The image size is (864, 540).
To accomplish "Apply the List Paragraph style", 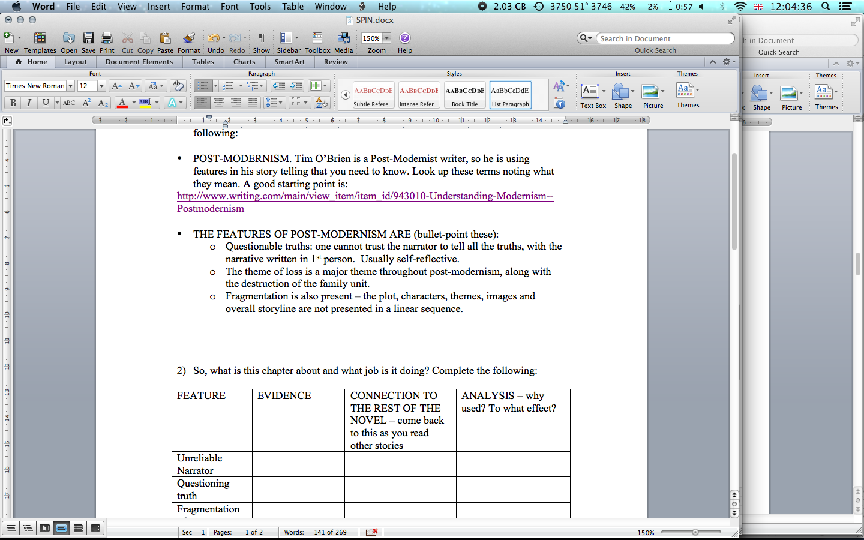I will (x=511, y=95).
